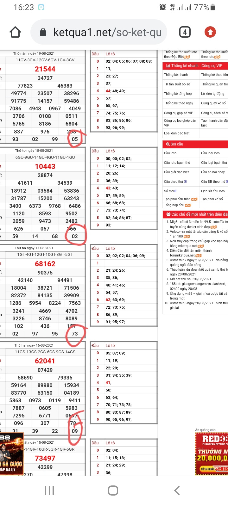Expand the plus next to Số mơ
Screen dimensions: 228x506
pos(176,191)
